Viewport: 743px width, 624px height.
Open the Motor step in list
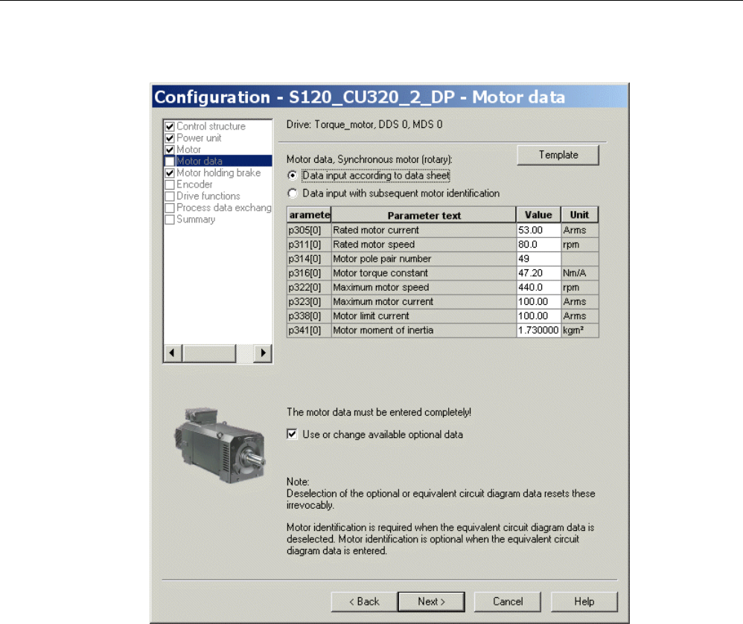click(x=188, y=149)
